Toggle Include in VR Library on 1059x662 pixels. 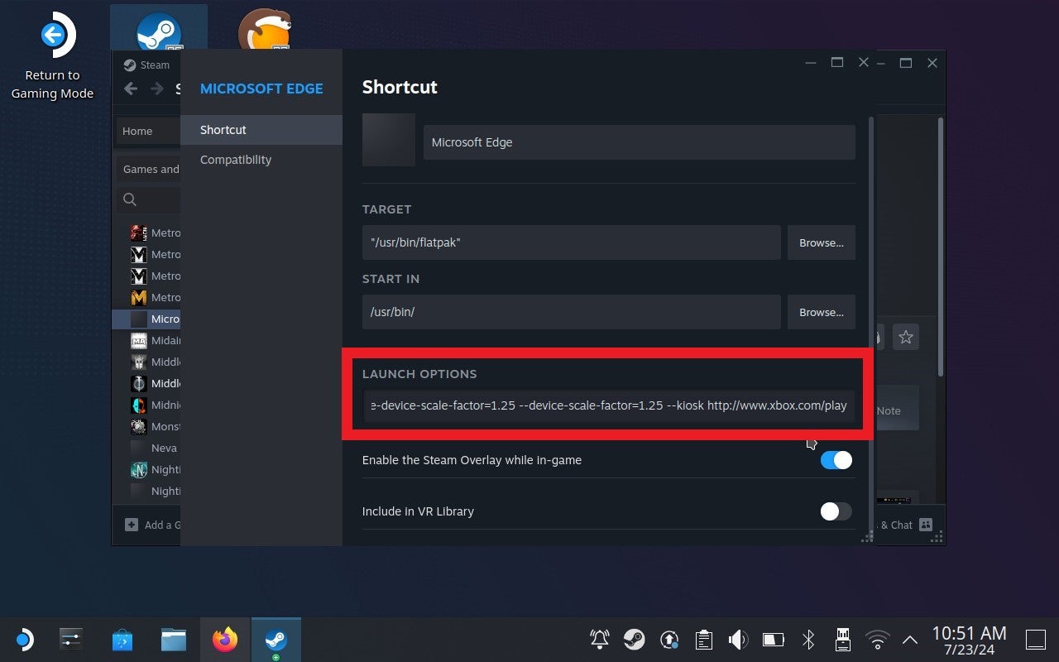[835, 511]
